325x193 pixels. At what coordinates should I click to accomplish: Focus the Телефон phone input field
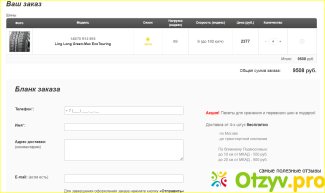tap(123, 110)
